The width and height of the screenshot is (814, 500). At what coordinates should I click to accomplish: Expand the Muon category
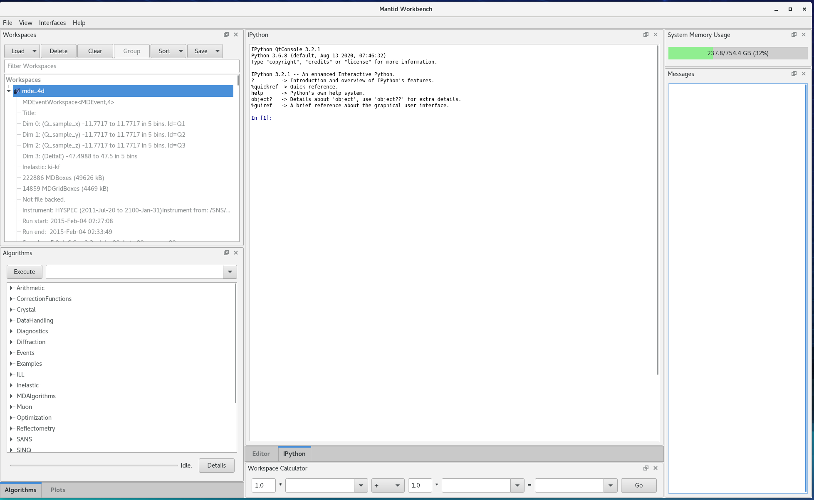[11, 407]
